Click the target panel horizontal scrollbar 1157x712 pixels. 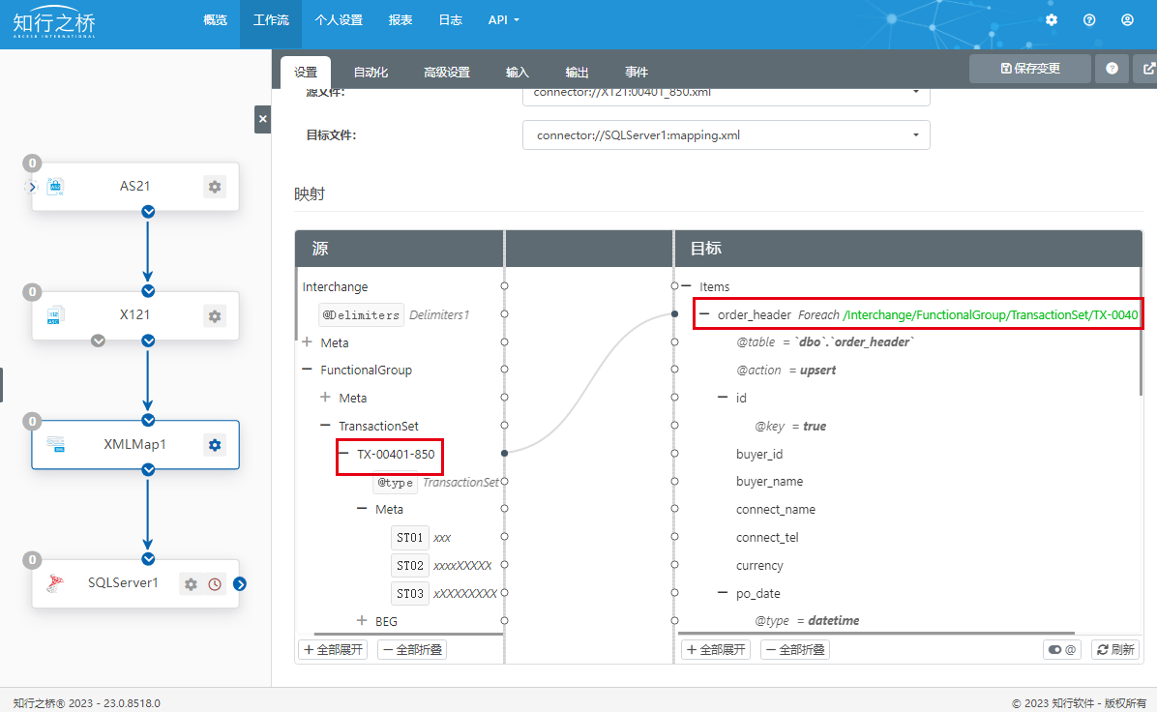click(x=875, y=633)
